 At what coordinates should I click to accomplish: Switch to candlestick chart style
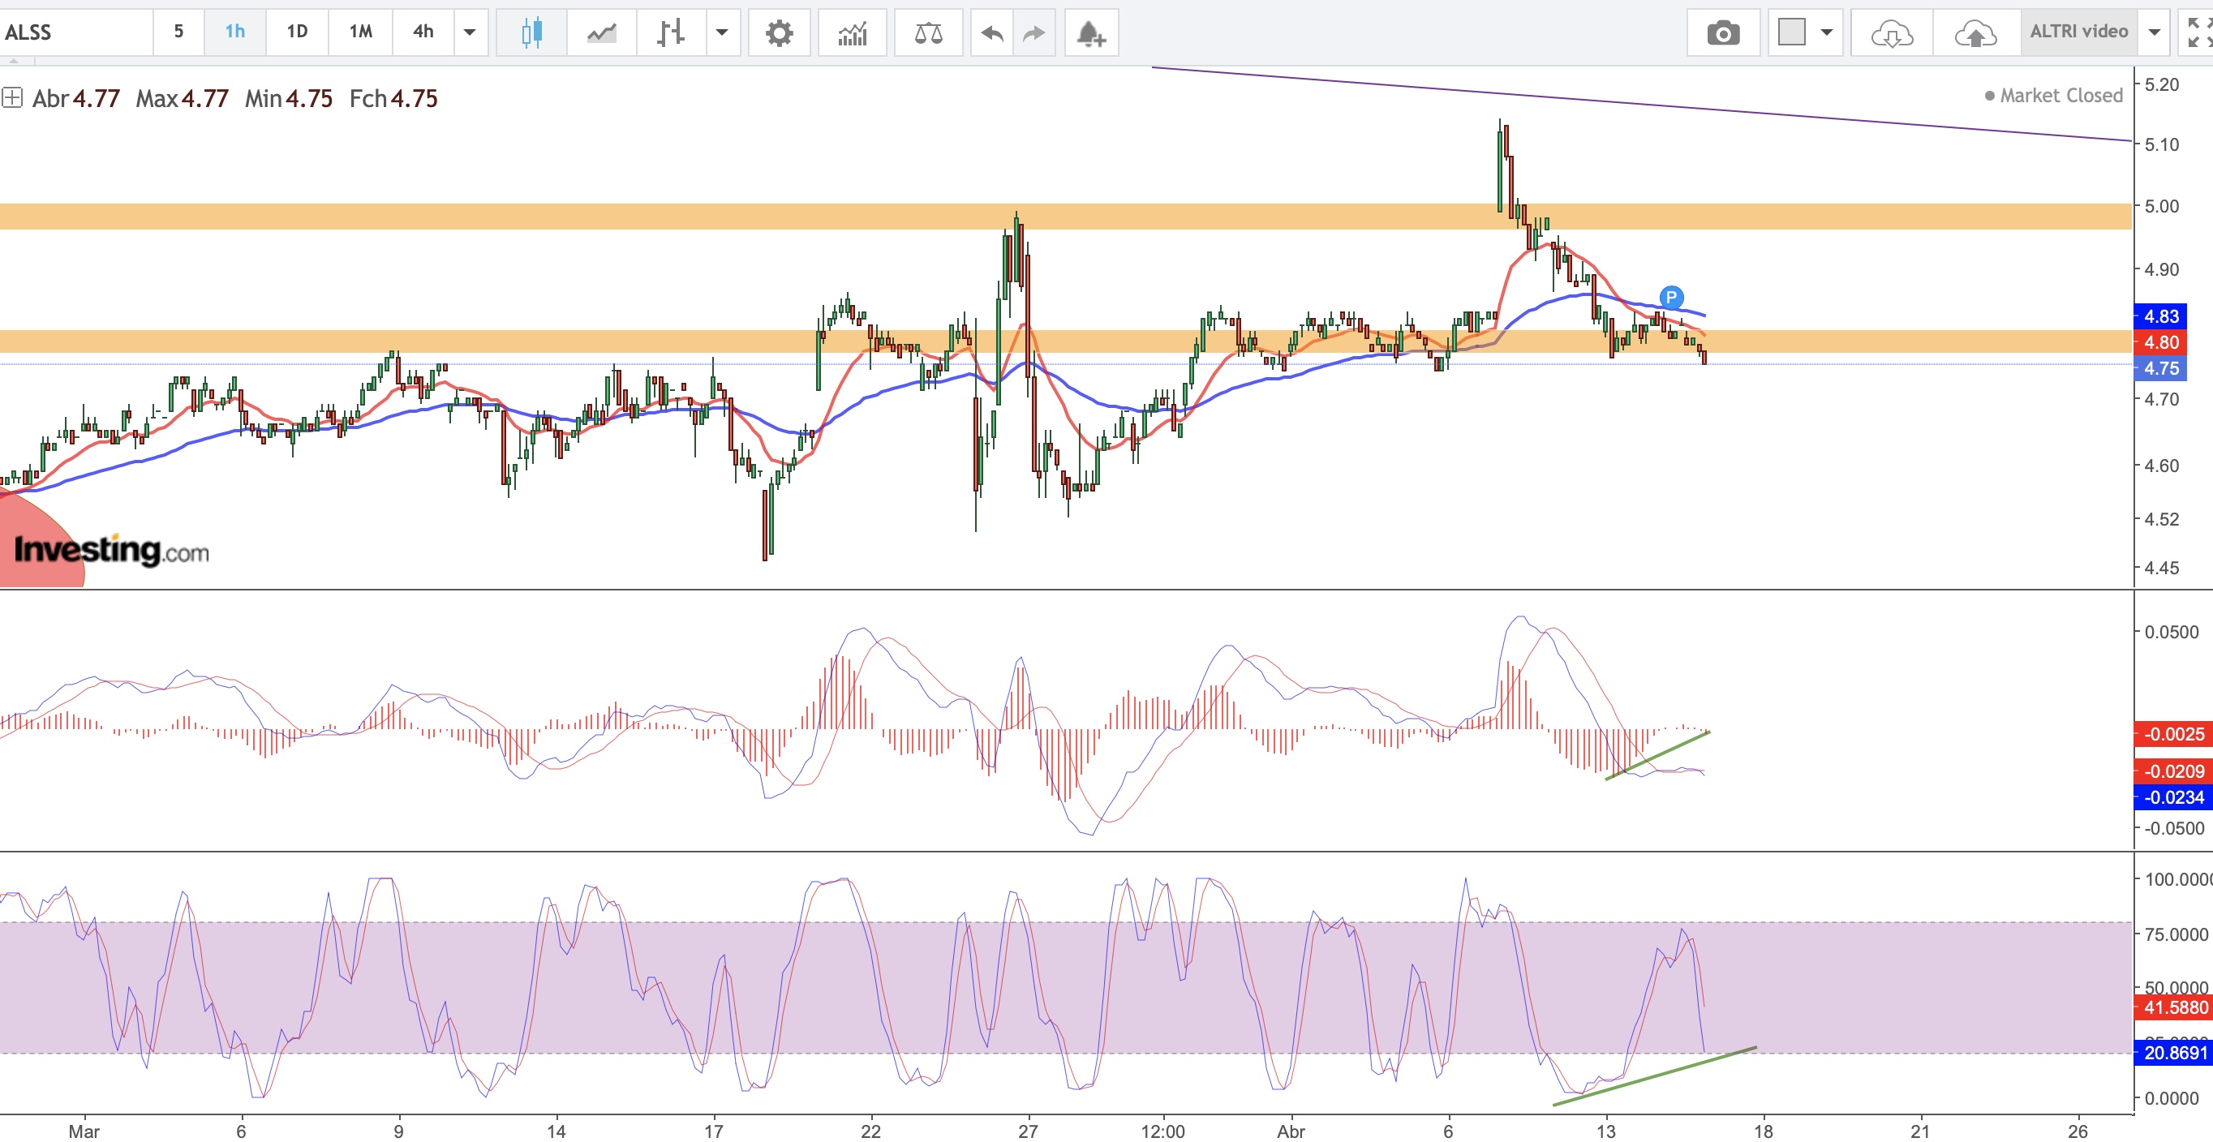click(x=532, y=32)
